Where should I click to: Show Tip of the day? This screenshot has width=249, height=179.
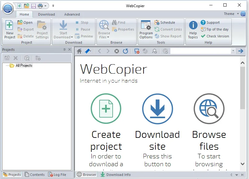pyautogui.click(x=215, y=29)
